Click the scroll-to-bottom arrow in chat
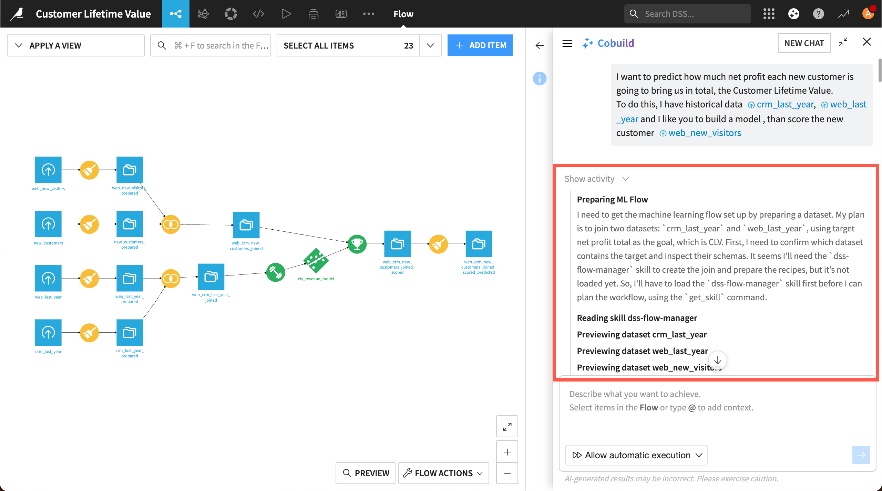The image size is (882, 491). tap(718, 360)
